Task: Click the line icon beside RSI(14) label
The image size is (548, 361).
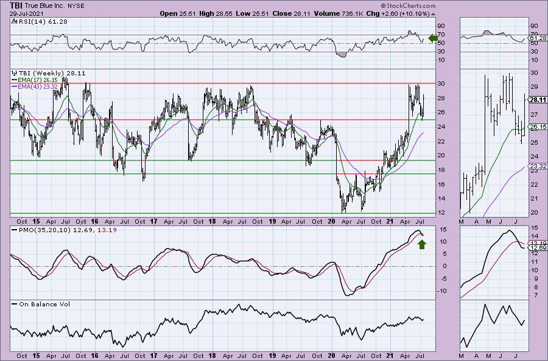Action: click(x=13, y=21)
